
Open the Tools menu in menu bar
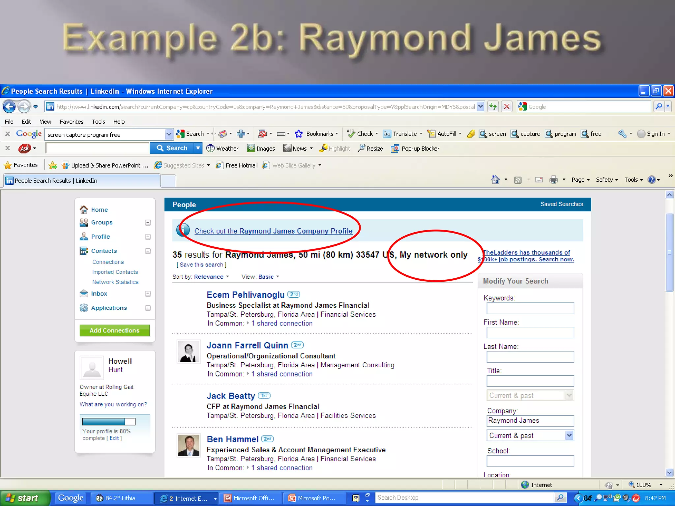click(98, 122)
